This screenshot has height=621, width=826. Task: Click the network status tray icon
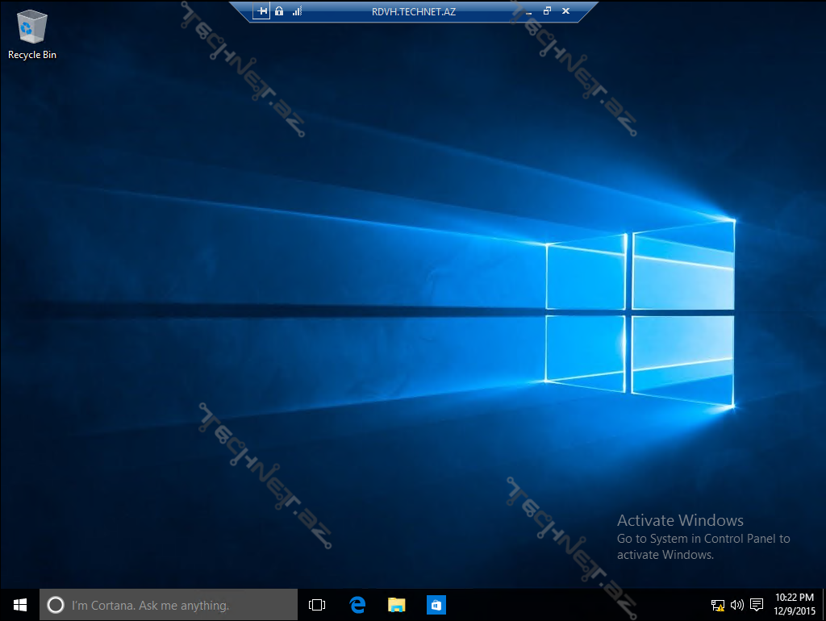717,605
